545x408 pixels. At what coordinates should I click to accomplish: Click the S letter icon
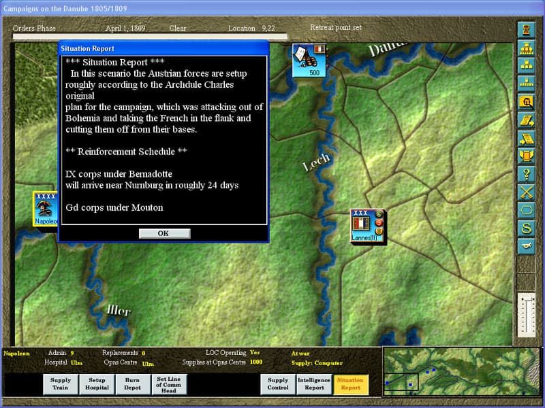pos(526,228)
